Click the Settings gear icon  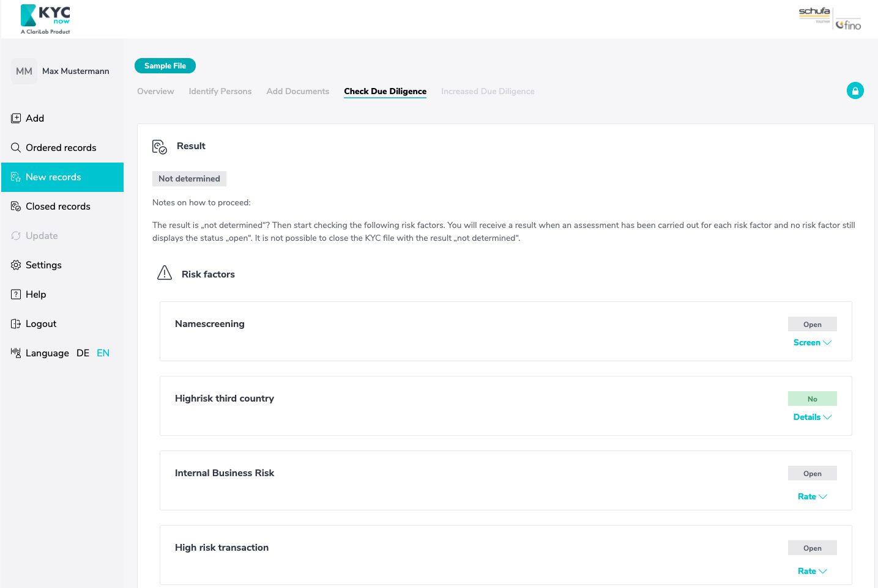tap(16, 265)
